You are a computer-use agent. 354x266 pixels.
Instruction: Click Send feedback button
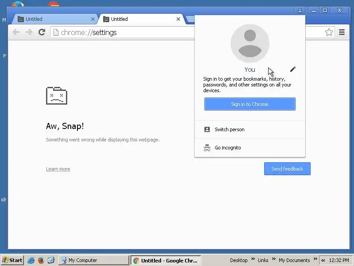tap(287, 169)
